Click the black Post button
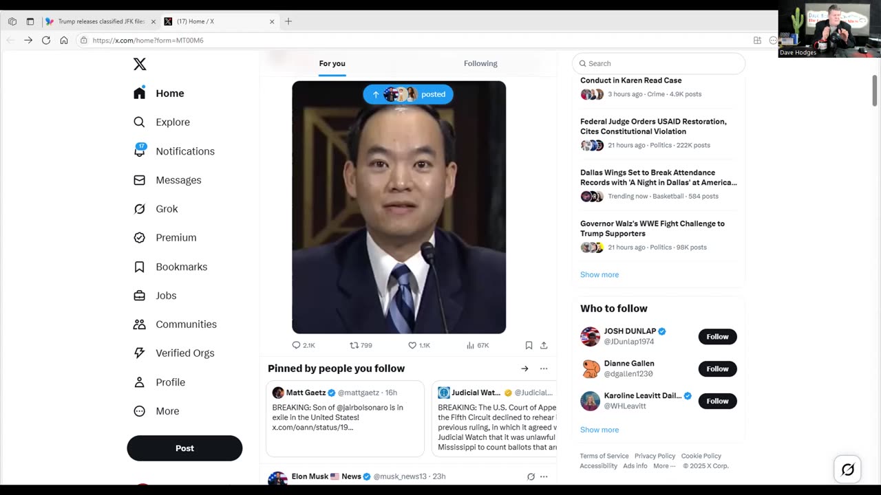 (184, 448)
